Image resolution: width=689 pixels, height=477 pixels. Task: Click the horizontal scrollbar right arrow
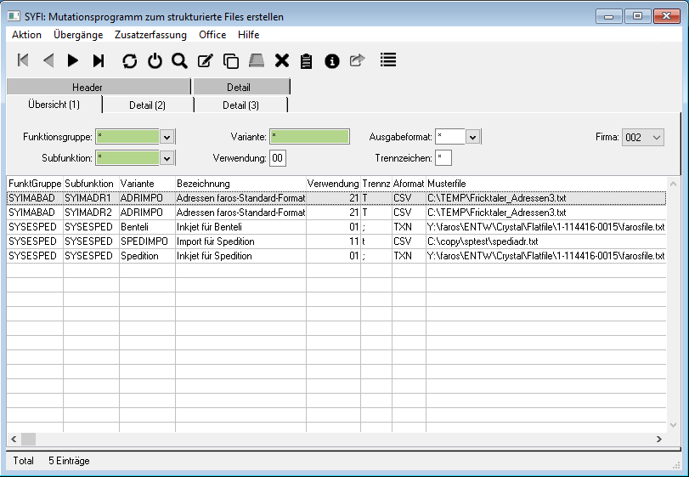click(x=659, y=439)
